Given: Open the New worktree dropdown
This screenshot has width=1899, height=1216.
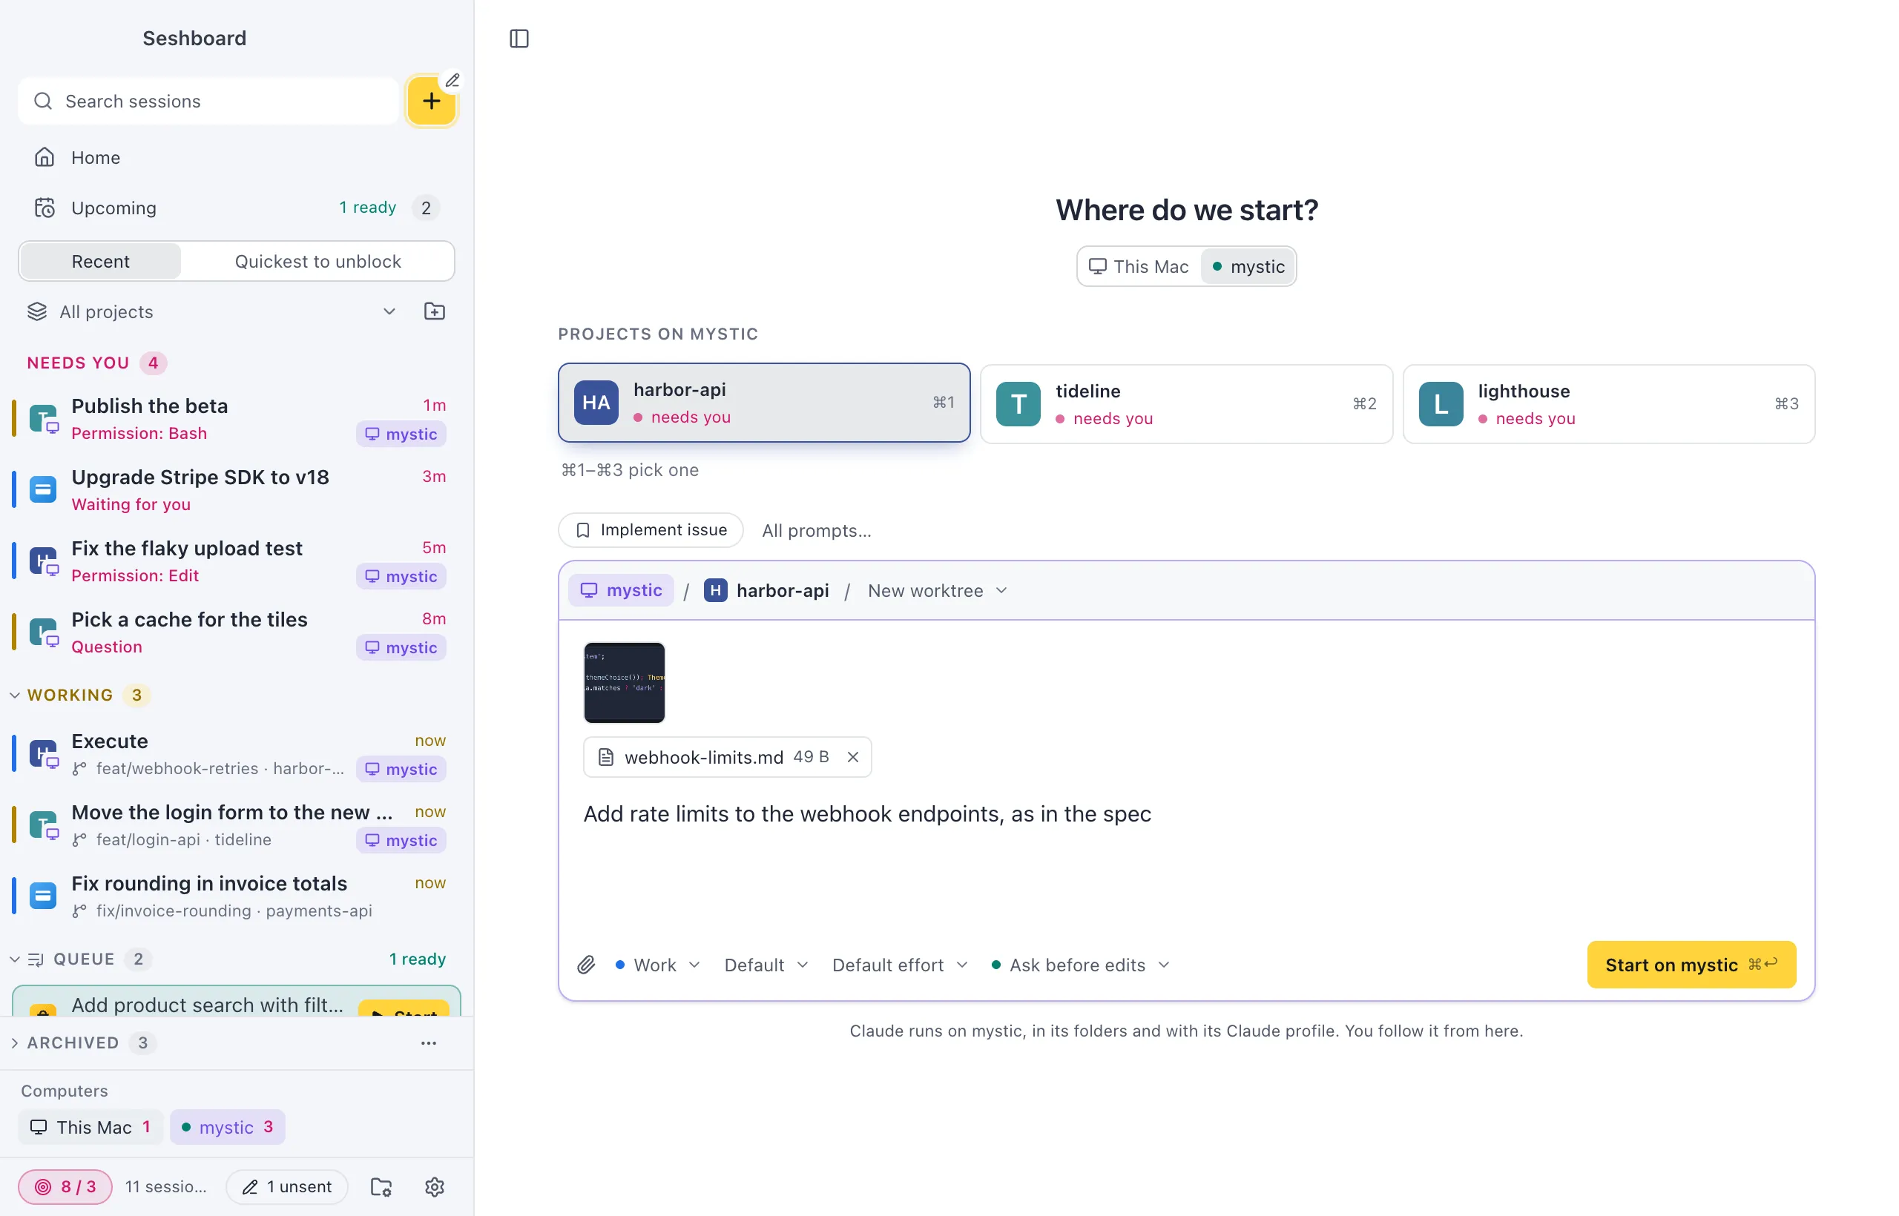Looking at the screenshot, I should (937, 590).
